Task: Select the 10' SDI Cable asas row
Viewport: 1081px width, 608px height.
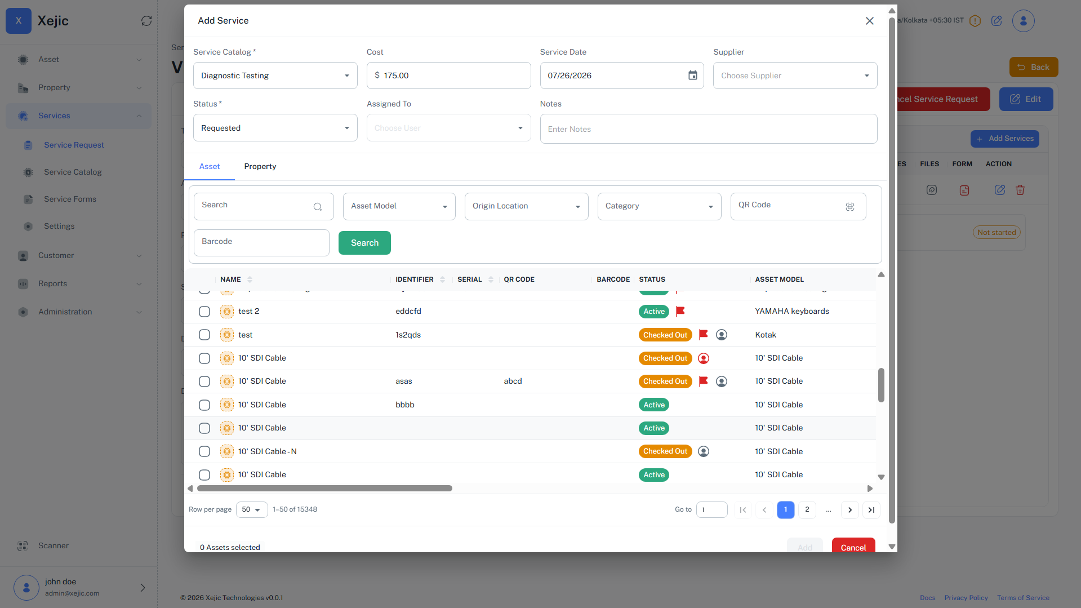Action: (x=204, y=381)
